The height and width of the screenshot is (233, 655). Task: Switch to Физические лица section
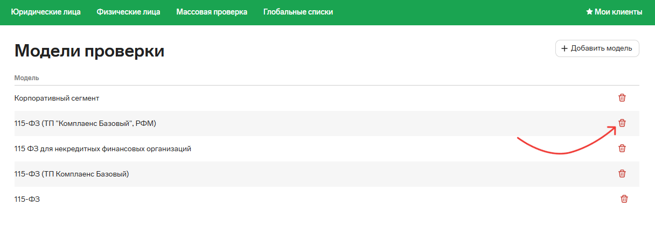click(128, 12)
